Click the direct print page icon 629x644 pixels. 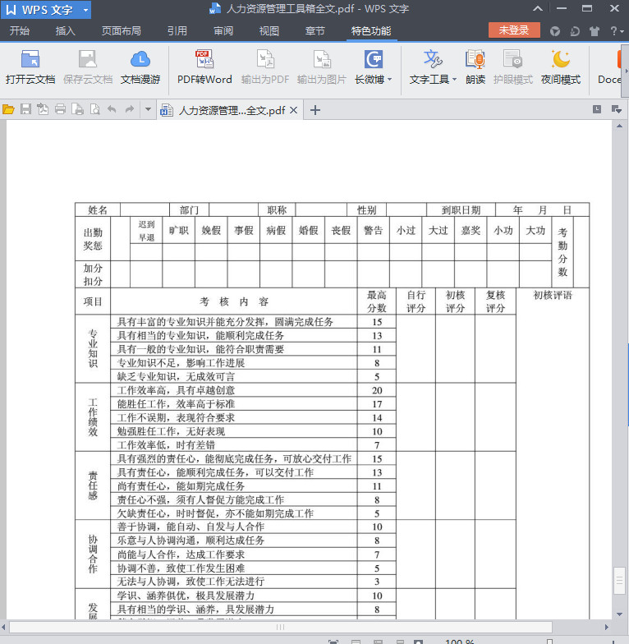[77, 109]
